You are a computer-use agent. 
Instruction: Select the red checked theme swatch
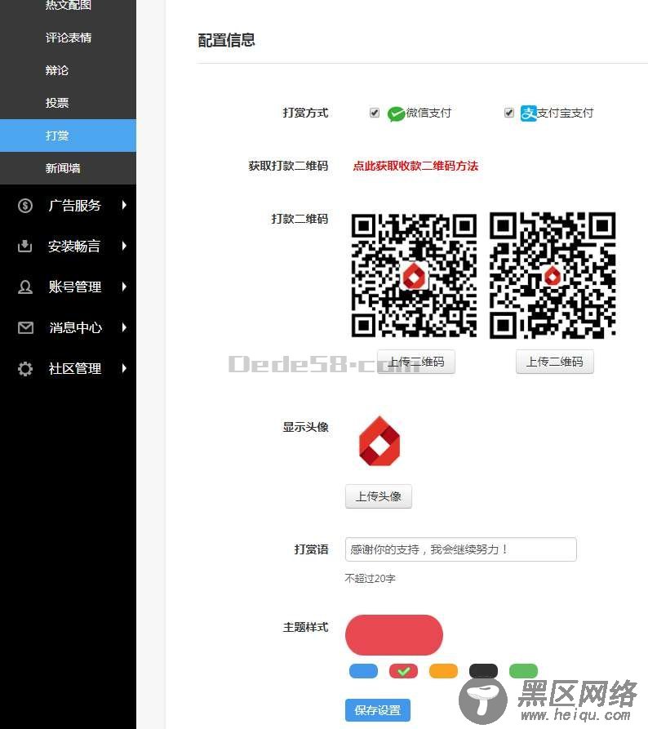click(x=403, y=671)
